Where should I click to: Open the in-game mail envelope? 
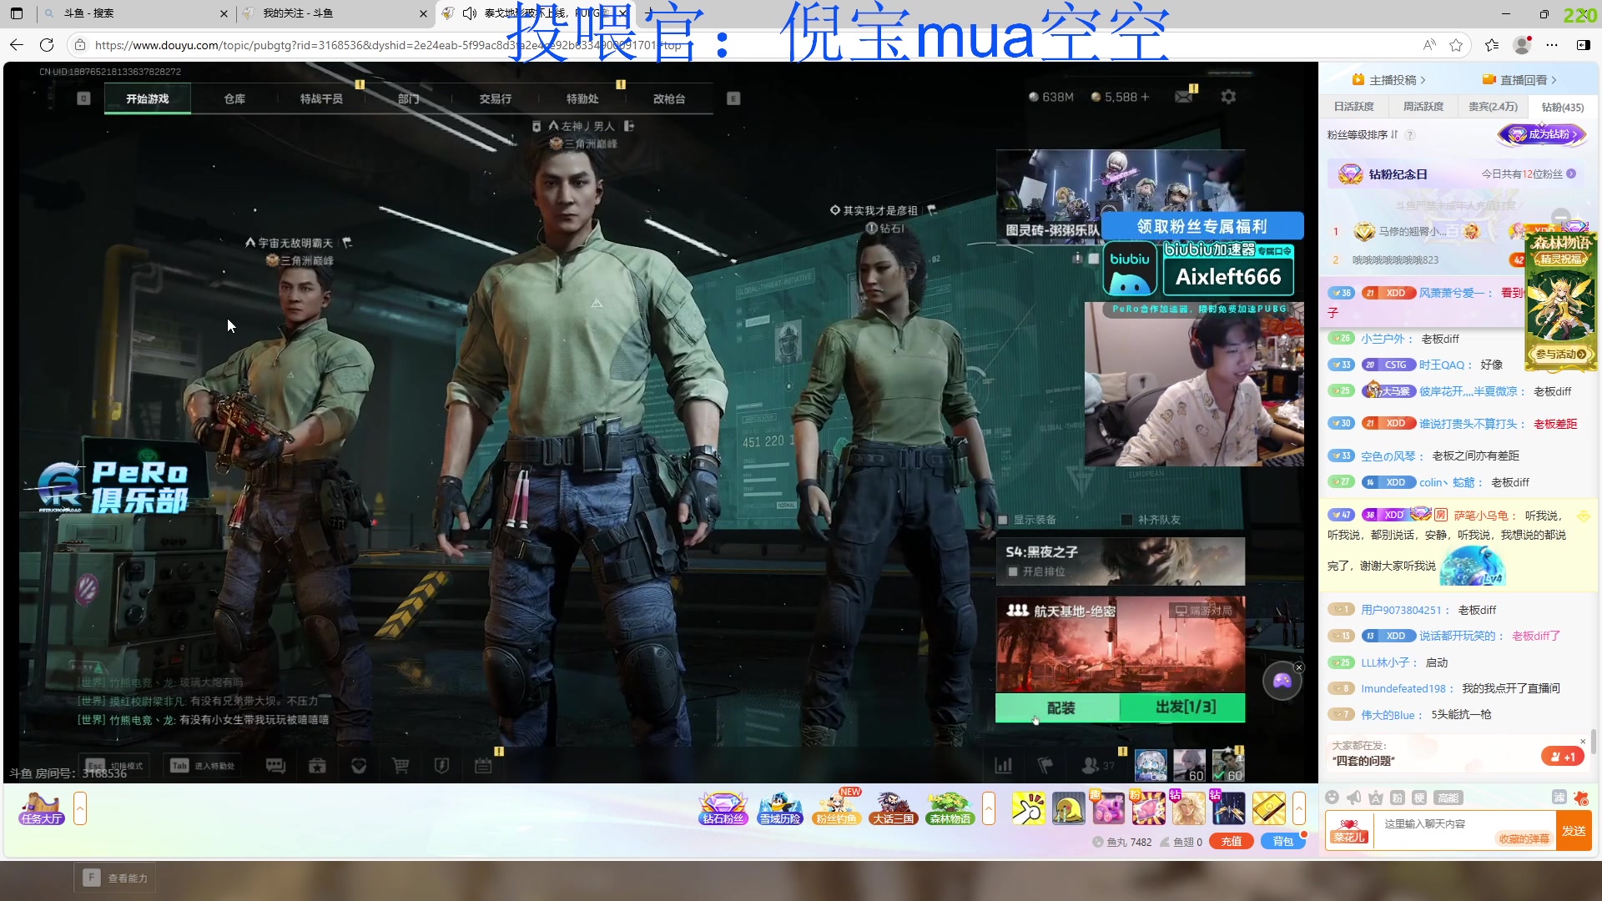pyautogui.click(x=1184, y=97)
